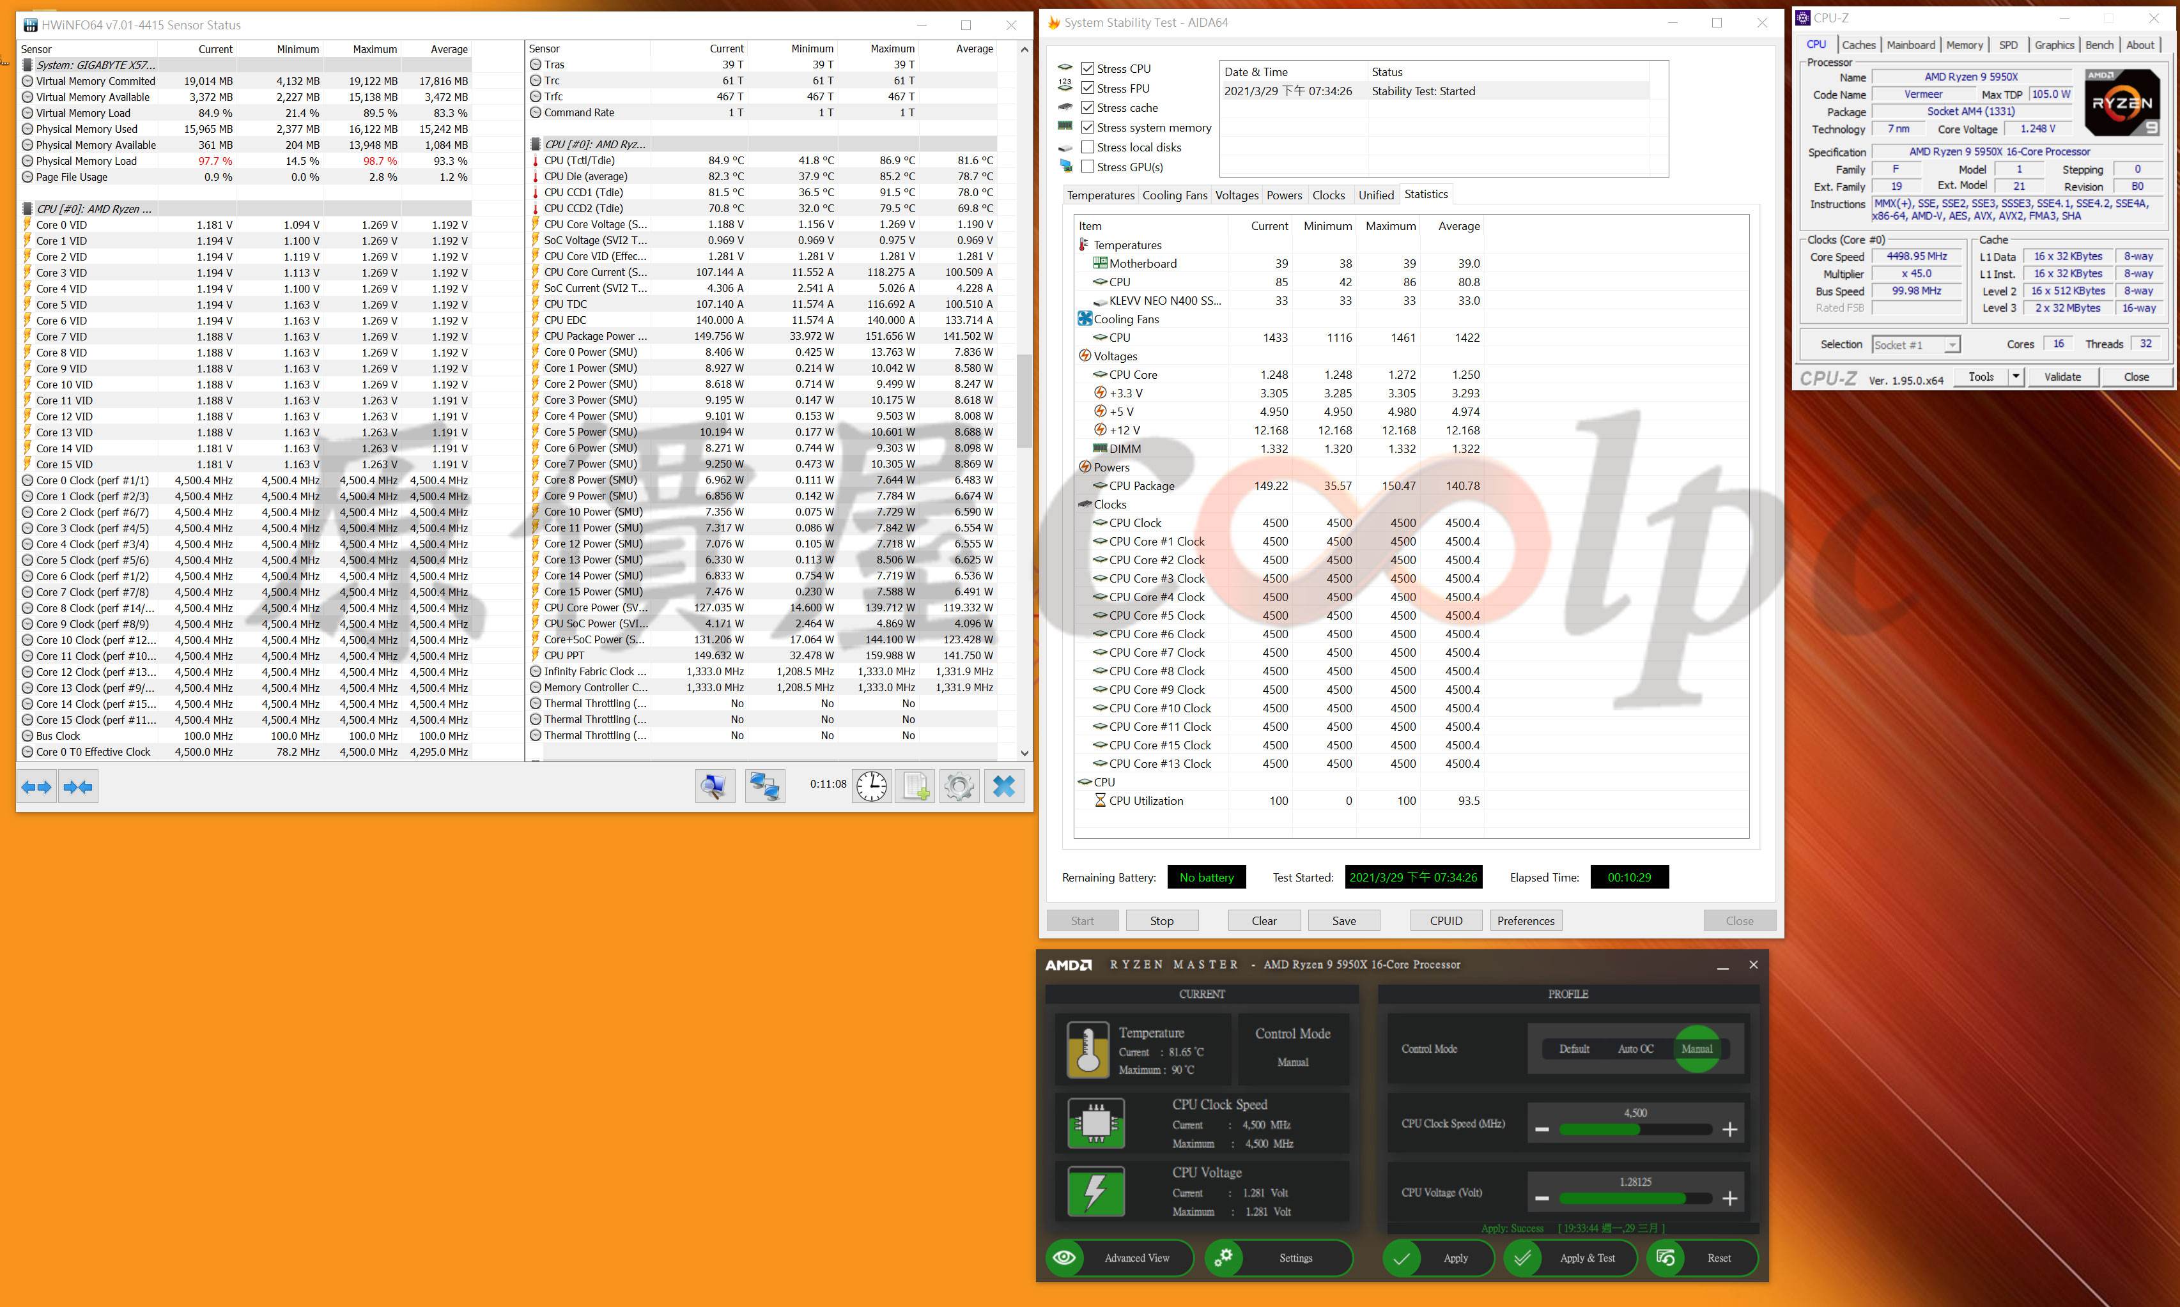Image resolution: width=2180 pixels, height=1307 pixels.
Task: Uncheck the Stress cache checkbox
Action: 1088,107
